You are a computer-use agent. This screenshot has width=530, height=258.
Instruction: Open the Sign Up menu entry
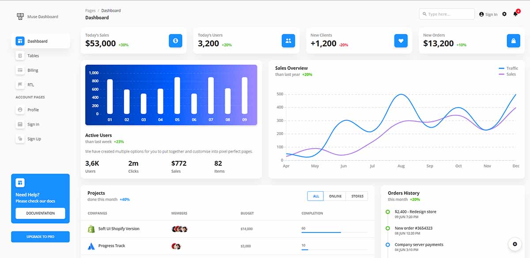(x=19, y=138)
